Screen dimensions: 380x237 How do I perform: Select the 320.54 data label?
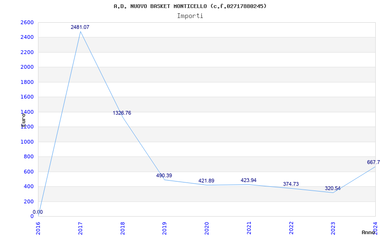[x=333, y=188]
